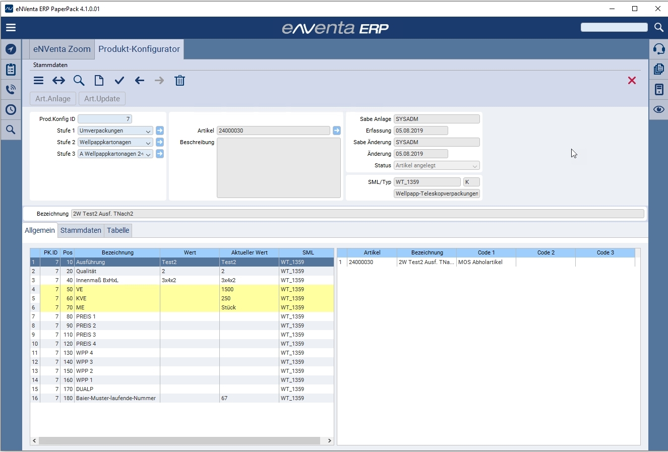This screenshot has height=452, width=668.
Task: Open the calculator icon in right sidebar
Action: tap(658, 89)
